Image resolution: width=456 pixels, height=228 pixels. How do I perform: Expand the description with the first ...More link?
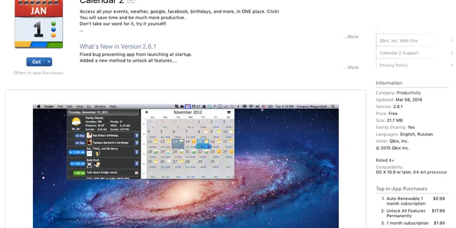pyautogui.click(x=351, y=37)
